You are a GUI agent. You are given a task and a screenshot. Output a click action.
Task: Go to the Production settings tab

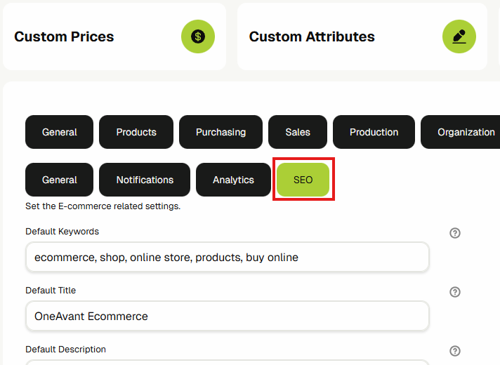[x=374, y=132]
